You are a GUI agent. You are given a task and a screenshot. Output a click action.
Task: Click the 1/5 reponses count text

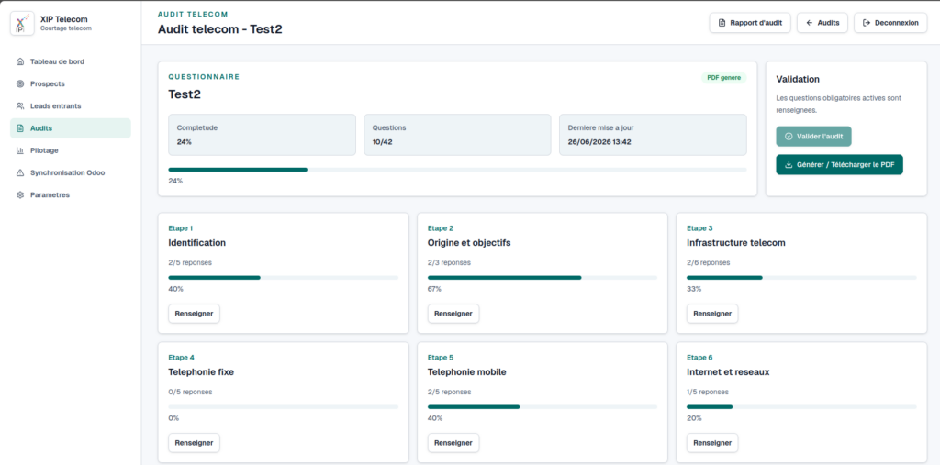click(708, 392)
